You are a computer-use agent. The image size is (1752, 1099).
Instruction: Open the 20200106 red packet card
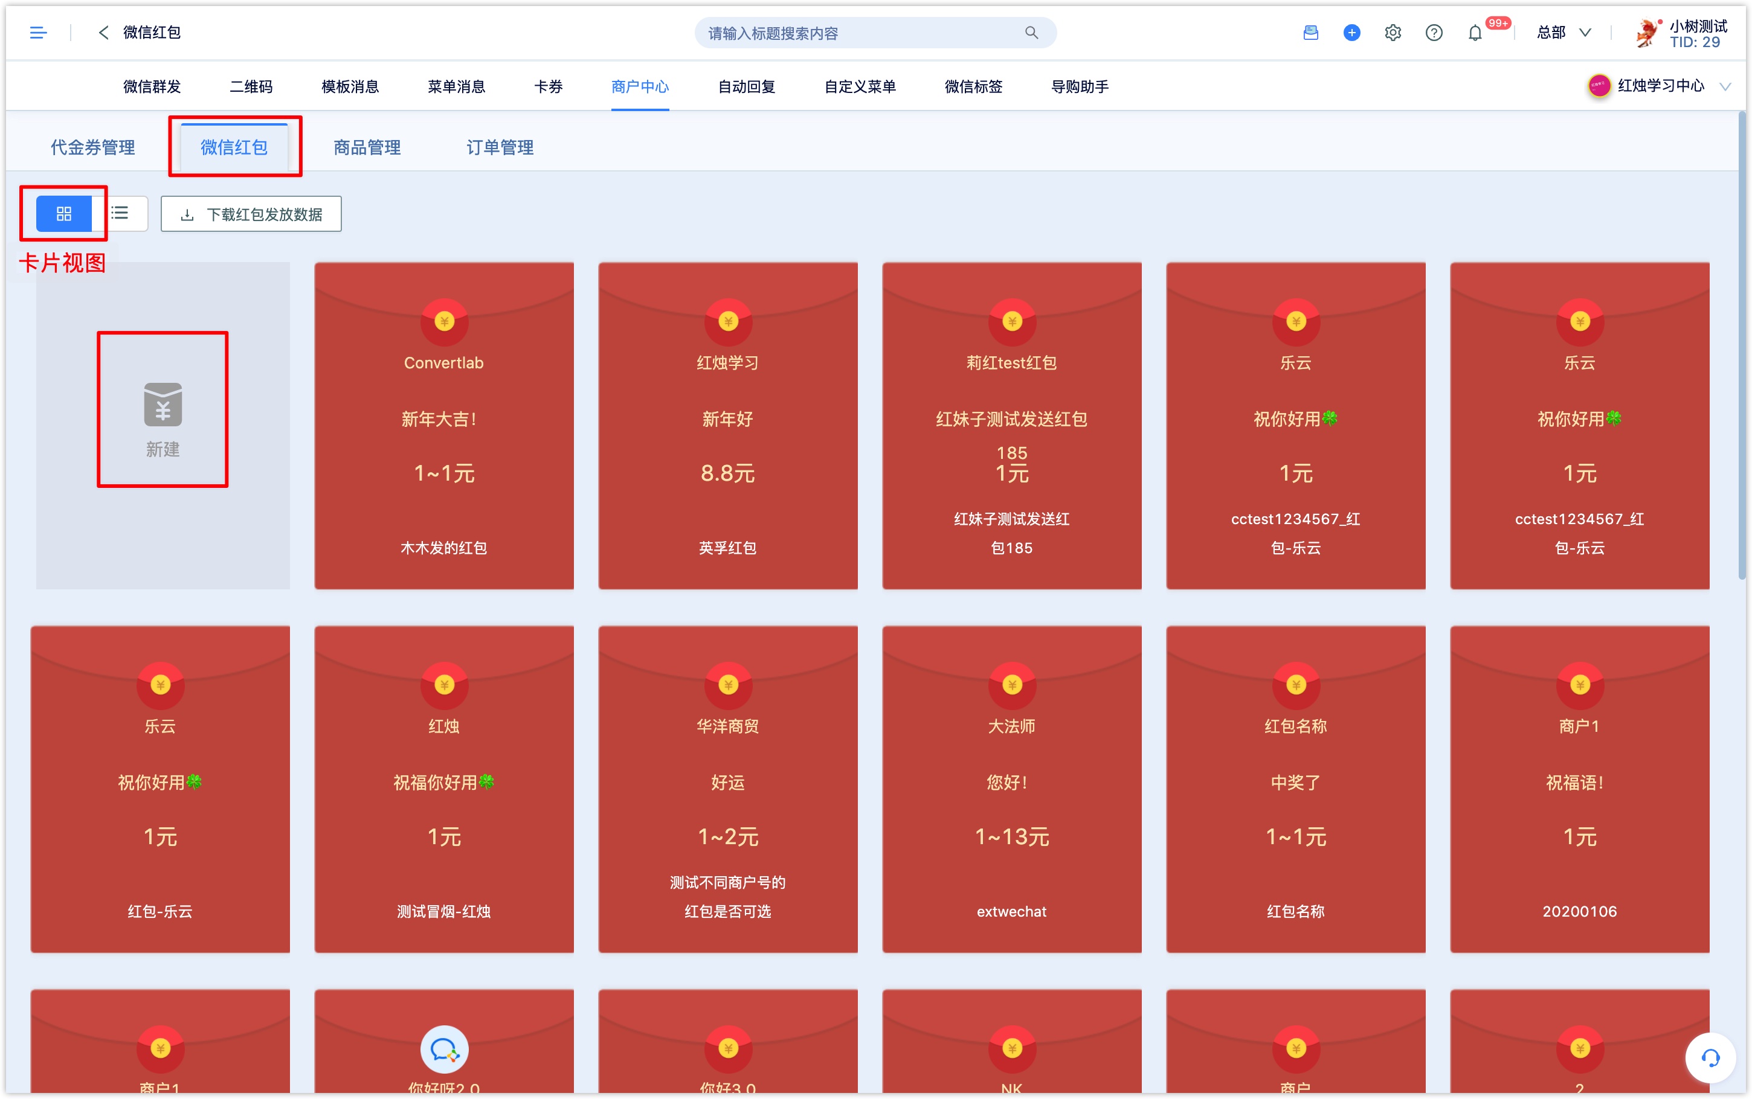tap(1580, 789)
